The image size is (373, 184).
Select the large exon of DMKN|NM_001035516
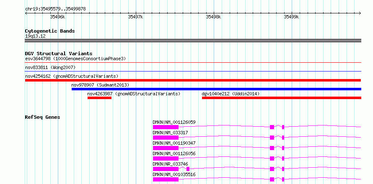tap(166, 179)
